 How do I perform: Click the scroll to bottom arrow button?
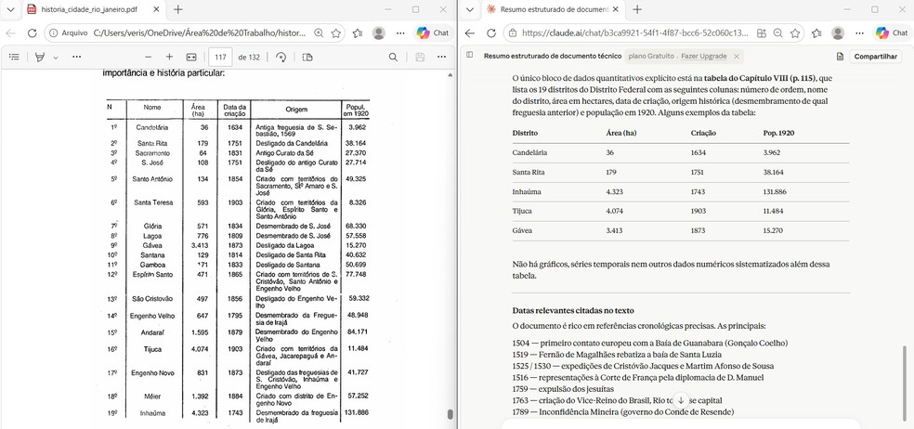pyautogui.click(x=680, y=400)
